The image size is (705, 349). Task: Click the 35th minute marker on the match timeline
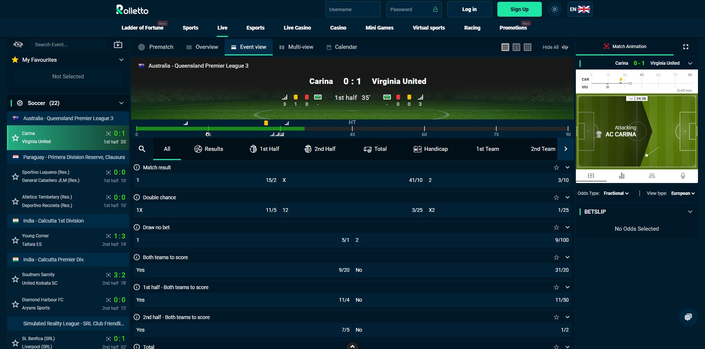coord(304,128)
